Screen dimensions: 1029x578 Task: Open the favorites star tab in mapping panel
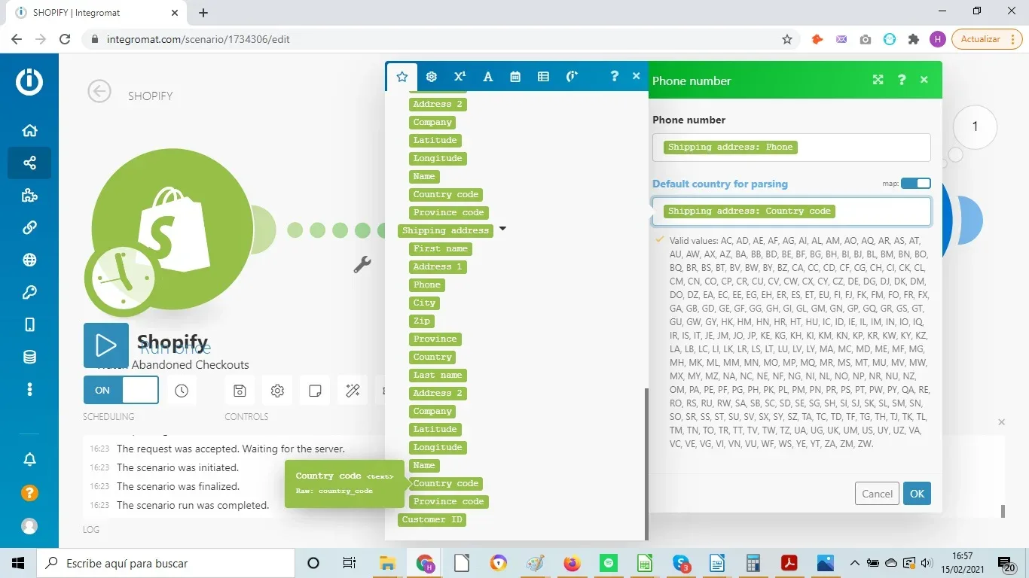tap(402, 77)
